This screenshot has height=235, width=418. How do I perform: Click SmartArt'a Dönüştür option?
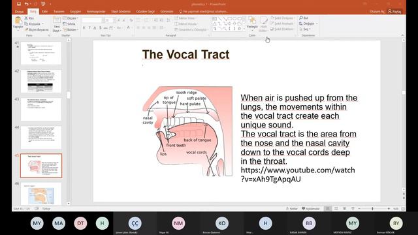click(191, 29)
